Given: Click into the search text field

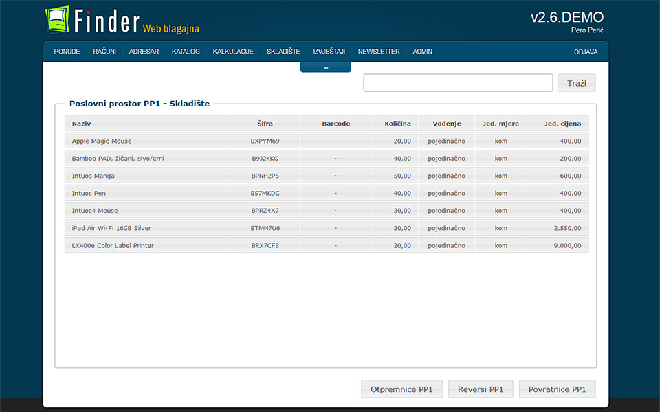Looking at the screenshot, I should point(458,83).
